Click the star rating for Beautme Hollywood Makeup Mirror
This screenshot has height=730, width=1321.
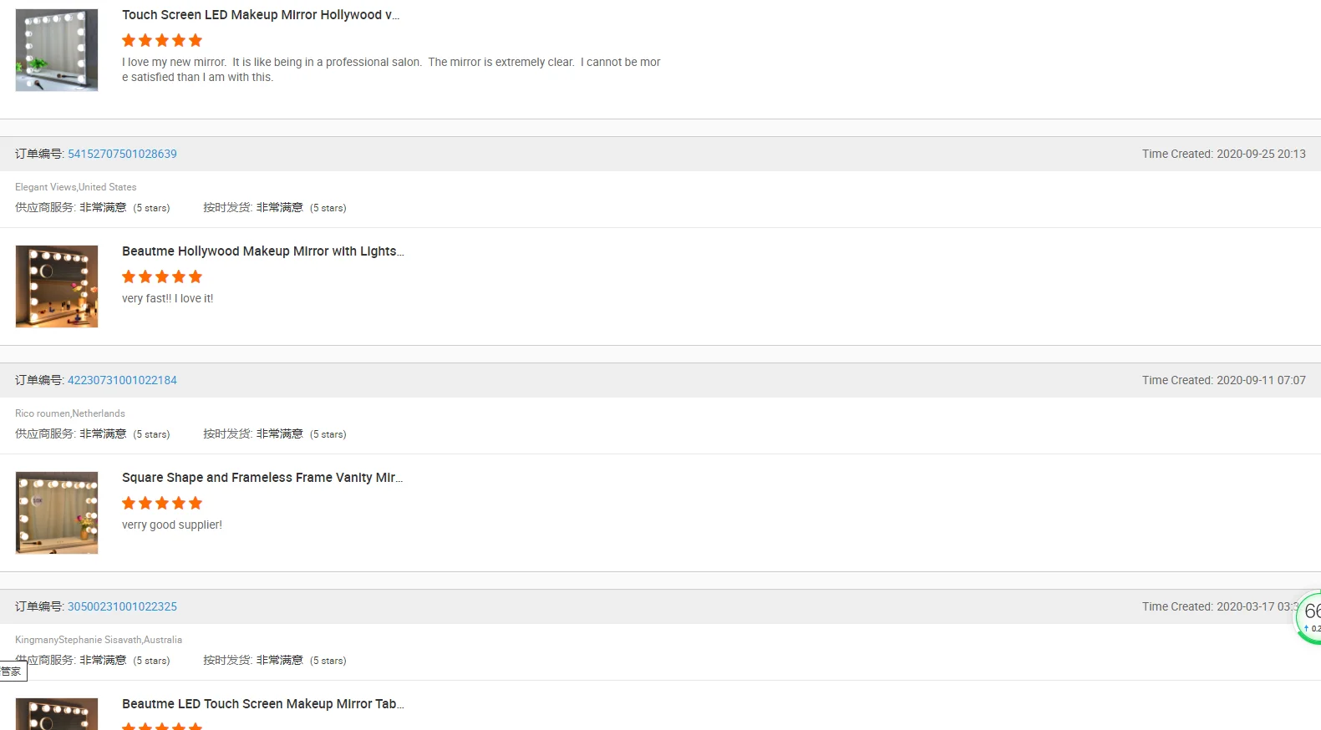(162, 276)
